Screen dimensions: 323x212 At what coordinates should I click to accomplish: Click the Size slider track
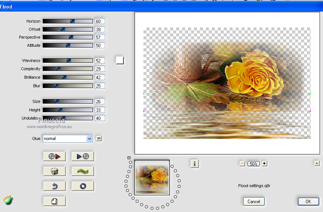tap(68, 101)
